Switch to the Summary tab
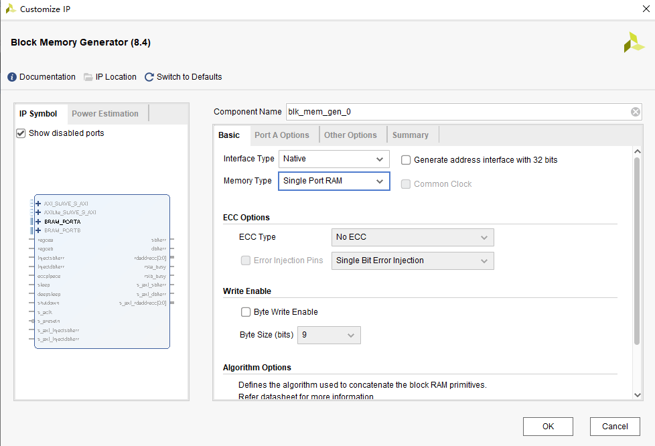Image resolution: width=655 pixels, height=446 pixels. coord(410,135)
